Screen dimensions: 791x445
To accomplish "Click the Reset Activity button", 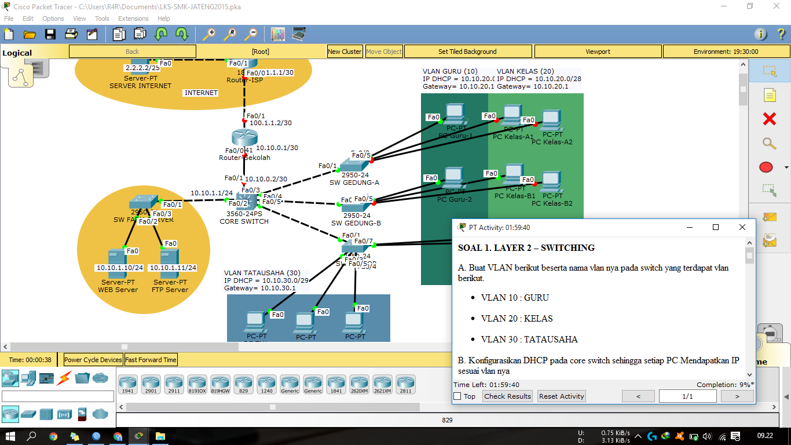I will click(x=561, y=396).
